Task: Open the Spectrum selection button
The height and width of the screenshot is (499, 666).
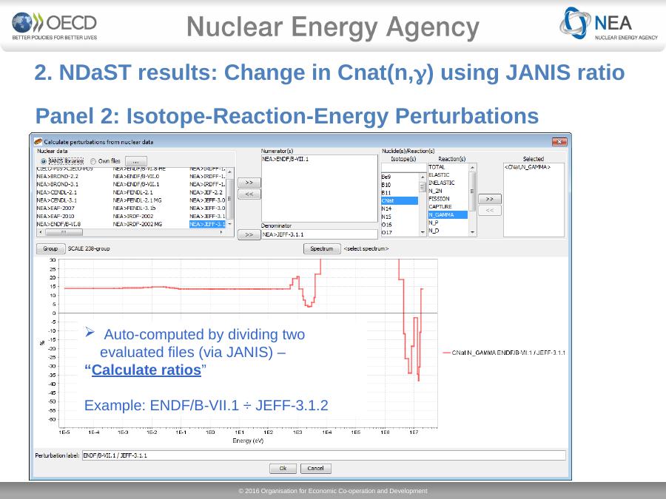Action: click(322, 248)
